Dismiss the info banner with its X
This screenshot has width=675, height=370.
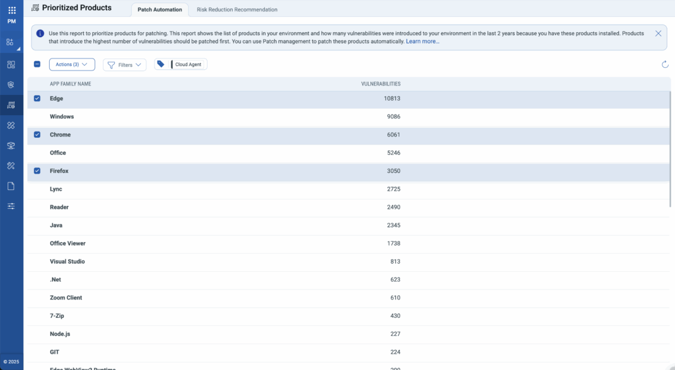pyautogui.click(x=658, y=33)
